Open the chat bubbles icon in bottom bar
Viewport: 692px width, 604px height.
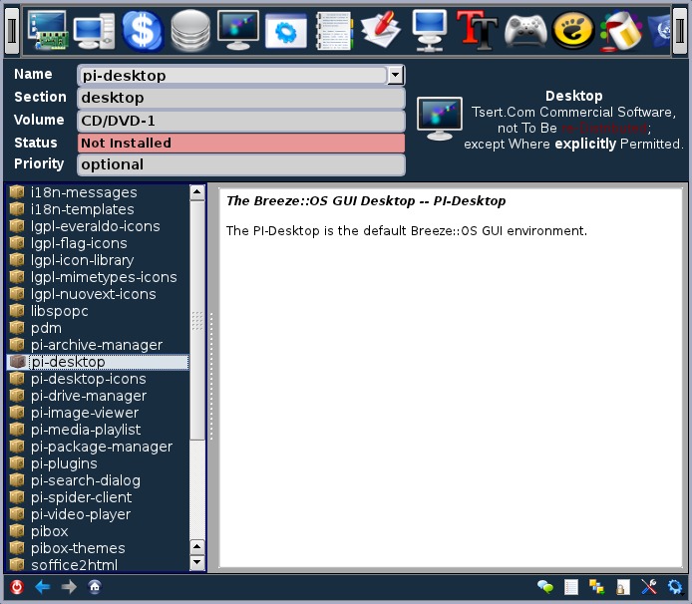[544, 587]
